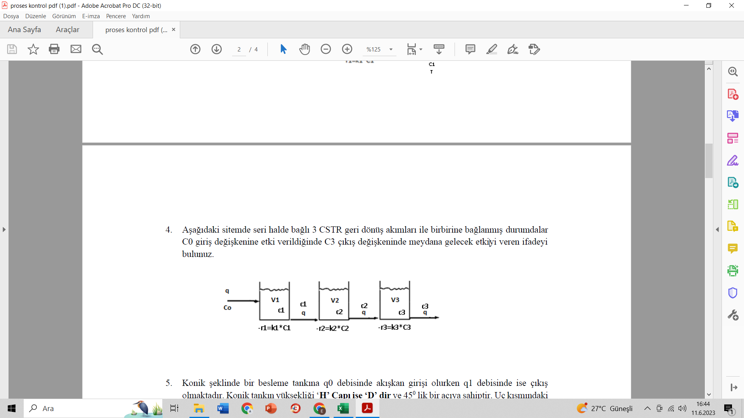Expand page fit options dropdown
The width and height of the screenshot is (744, 418).
click(421, 49)
